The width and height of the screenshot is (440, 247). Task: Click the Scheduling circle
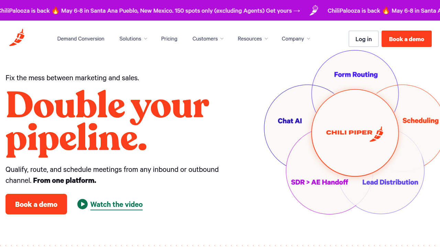click(x=420, y=120)
